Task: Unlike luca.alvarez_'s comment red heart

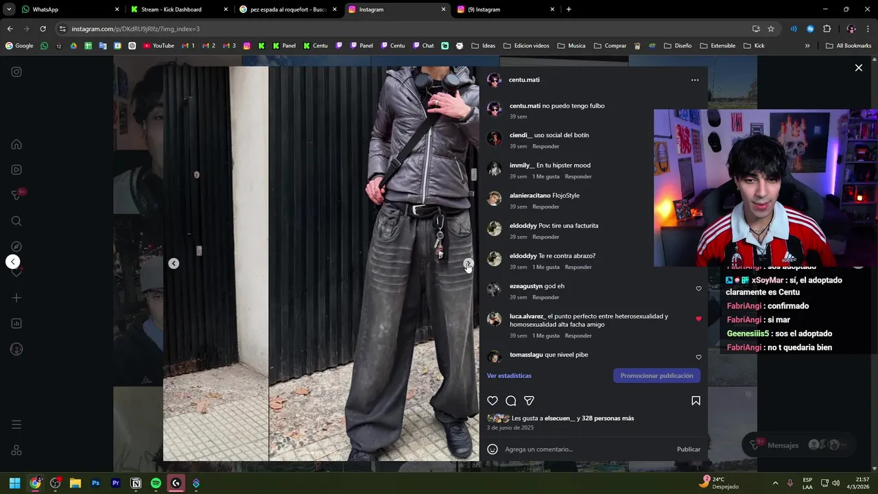Action: [x=698, y=319]
